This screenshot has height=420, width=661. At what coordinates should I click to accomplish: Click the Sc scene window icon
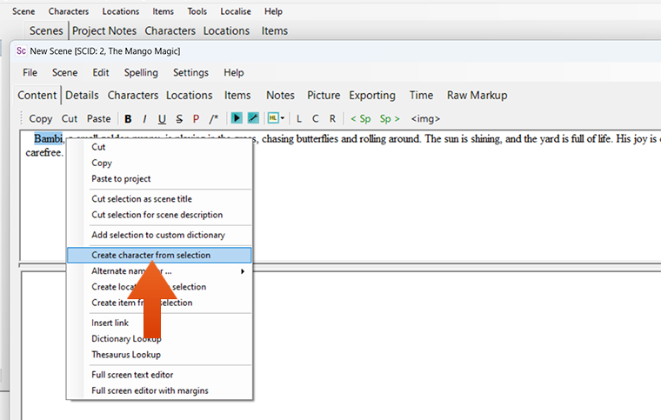click(x=21, y=51)
